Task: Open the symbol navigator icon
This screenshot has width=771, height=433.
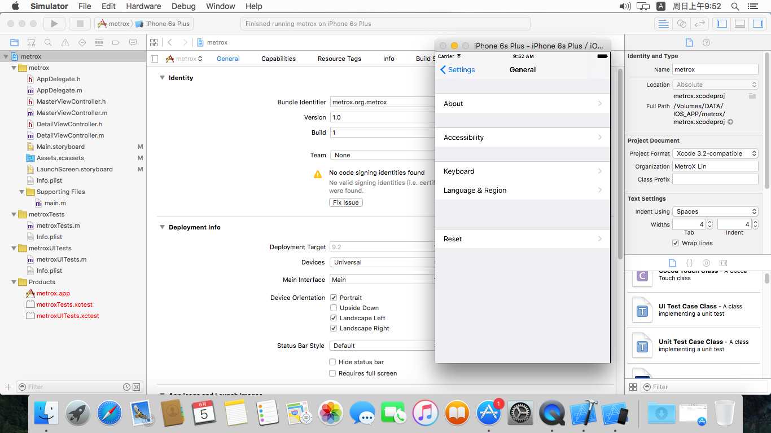Action: pos(31,42)
